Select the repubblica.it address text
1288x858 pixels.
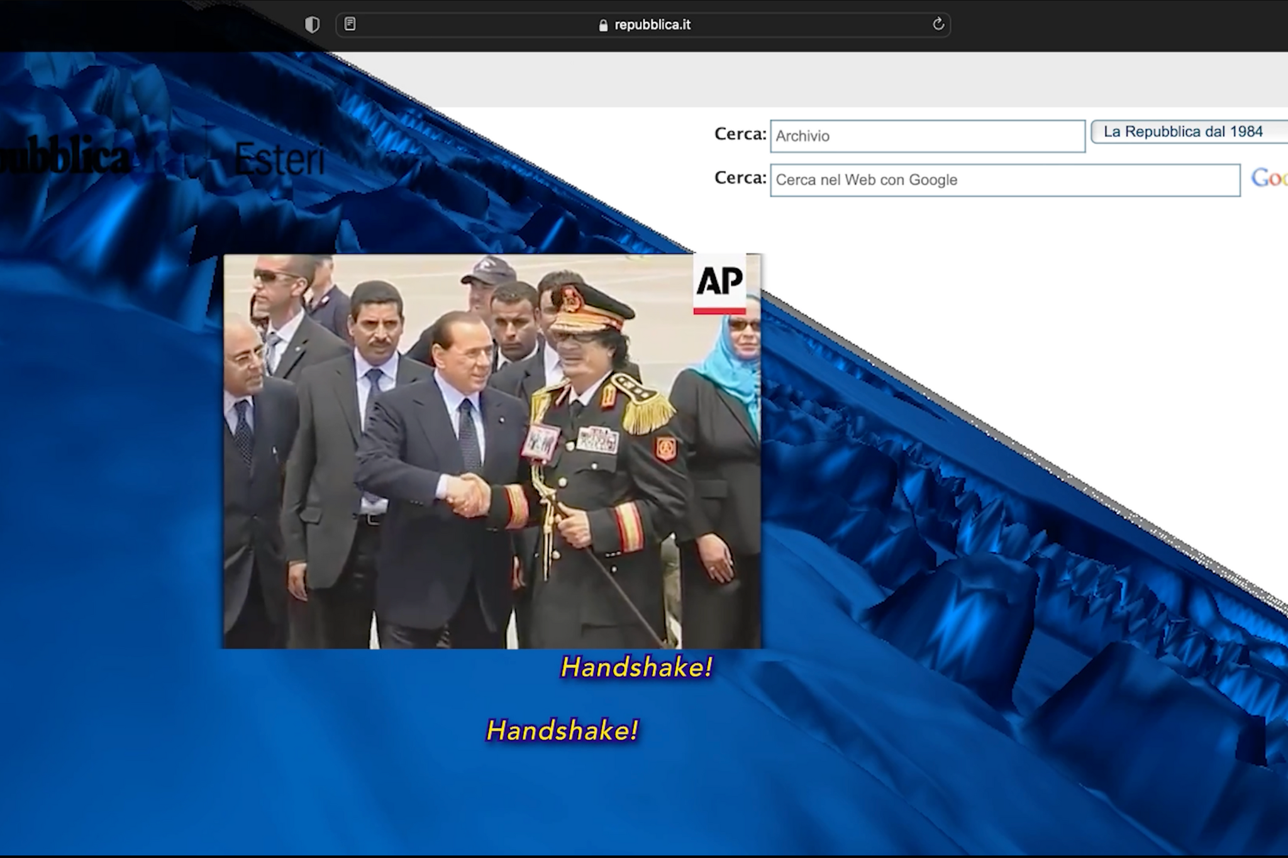click(x=652, y=25)
